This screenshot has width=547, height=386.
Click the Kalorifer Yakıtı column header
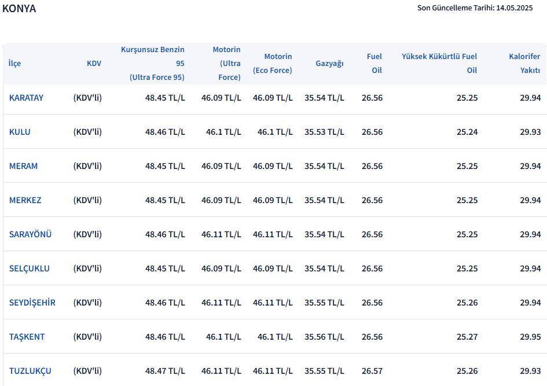tap(524, 64)
